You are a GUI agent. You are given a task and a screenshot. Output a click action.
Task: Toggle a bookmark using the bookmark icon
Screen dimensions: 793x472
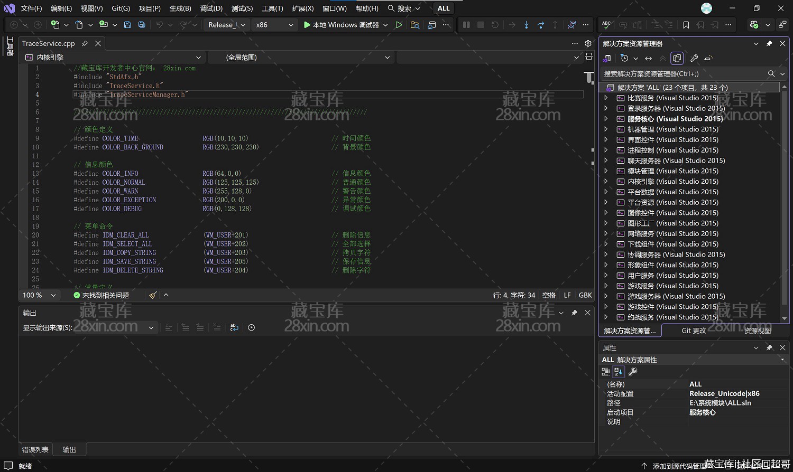click(686, 25)
